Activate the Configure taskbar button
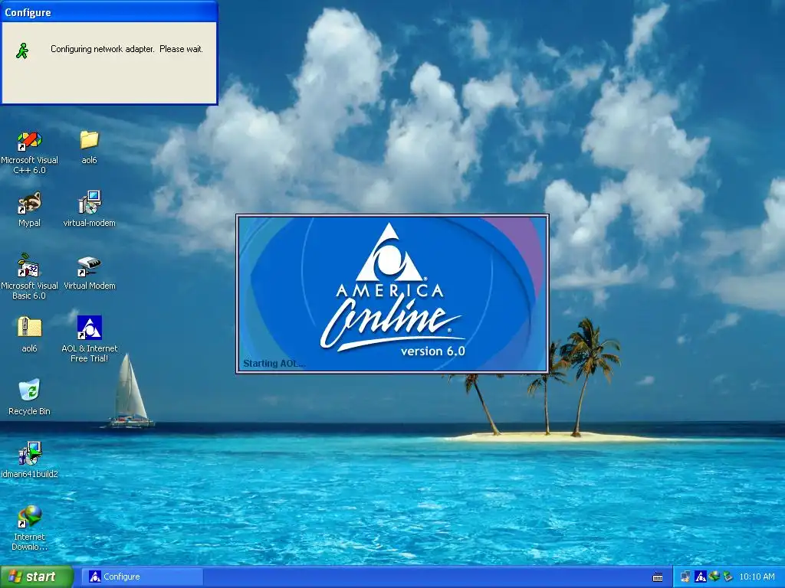785x588 pixels. 143,577
